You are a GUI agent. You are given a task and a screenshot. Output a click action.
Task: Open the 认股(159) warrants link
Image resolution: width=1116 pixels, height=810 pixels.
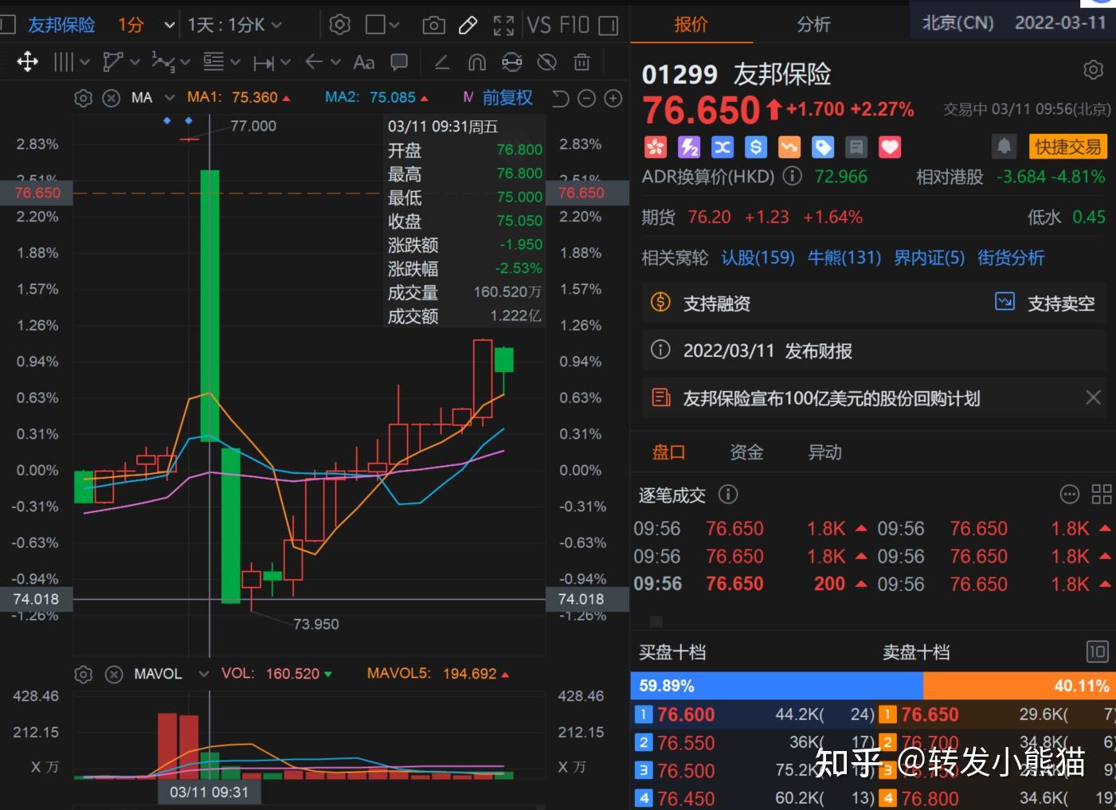[x=758, y=257]
